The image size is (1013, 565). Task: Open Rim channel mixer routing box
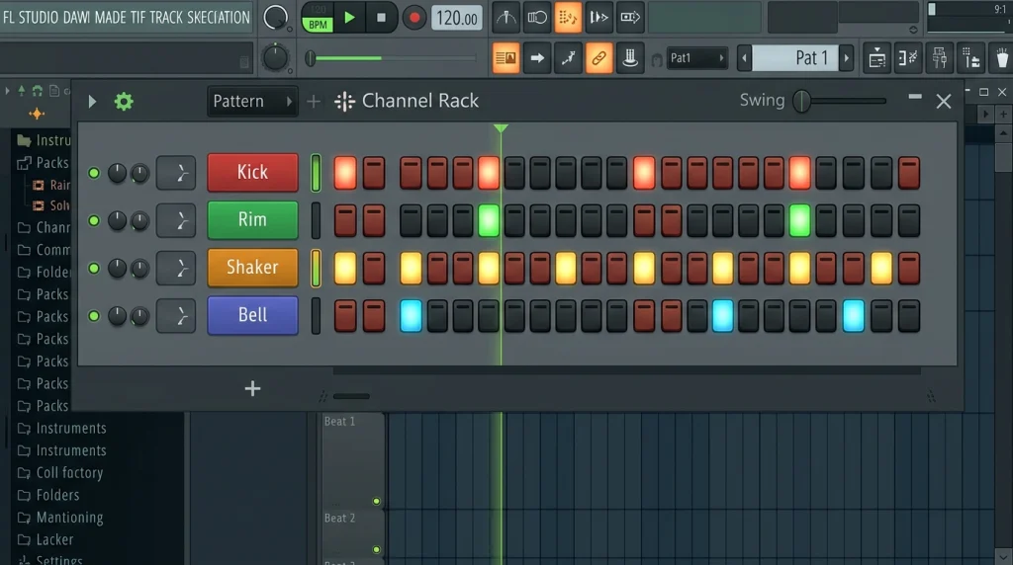coord(176,220)
